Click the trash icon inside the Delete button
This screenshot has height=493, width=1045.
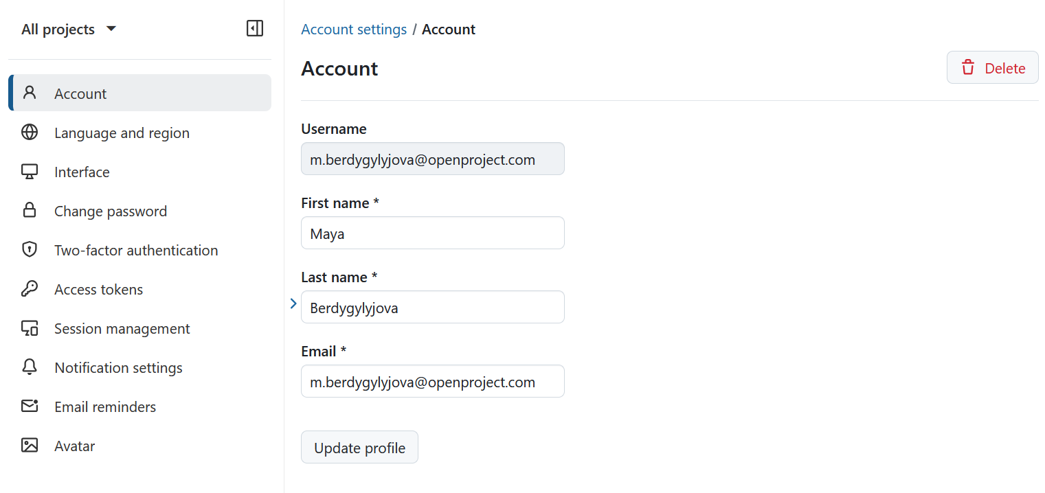point(968,68)
